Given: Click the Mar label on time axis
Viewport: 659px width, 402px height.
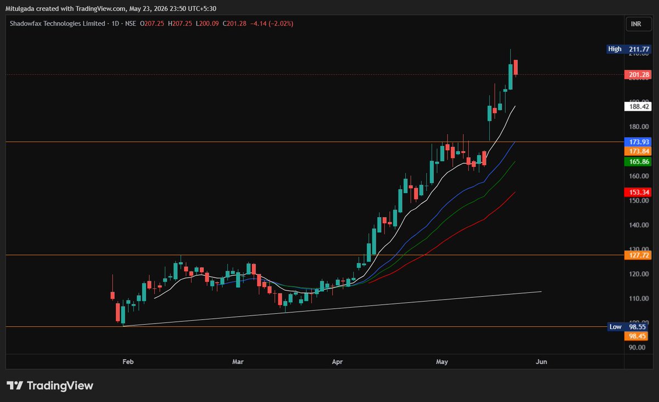Looking at the screenshot, I should [x=238, y=362].
